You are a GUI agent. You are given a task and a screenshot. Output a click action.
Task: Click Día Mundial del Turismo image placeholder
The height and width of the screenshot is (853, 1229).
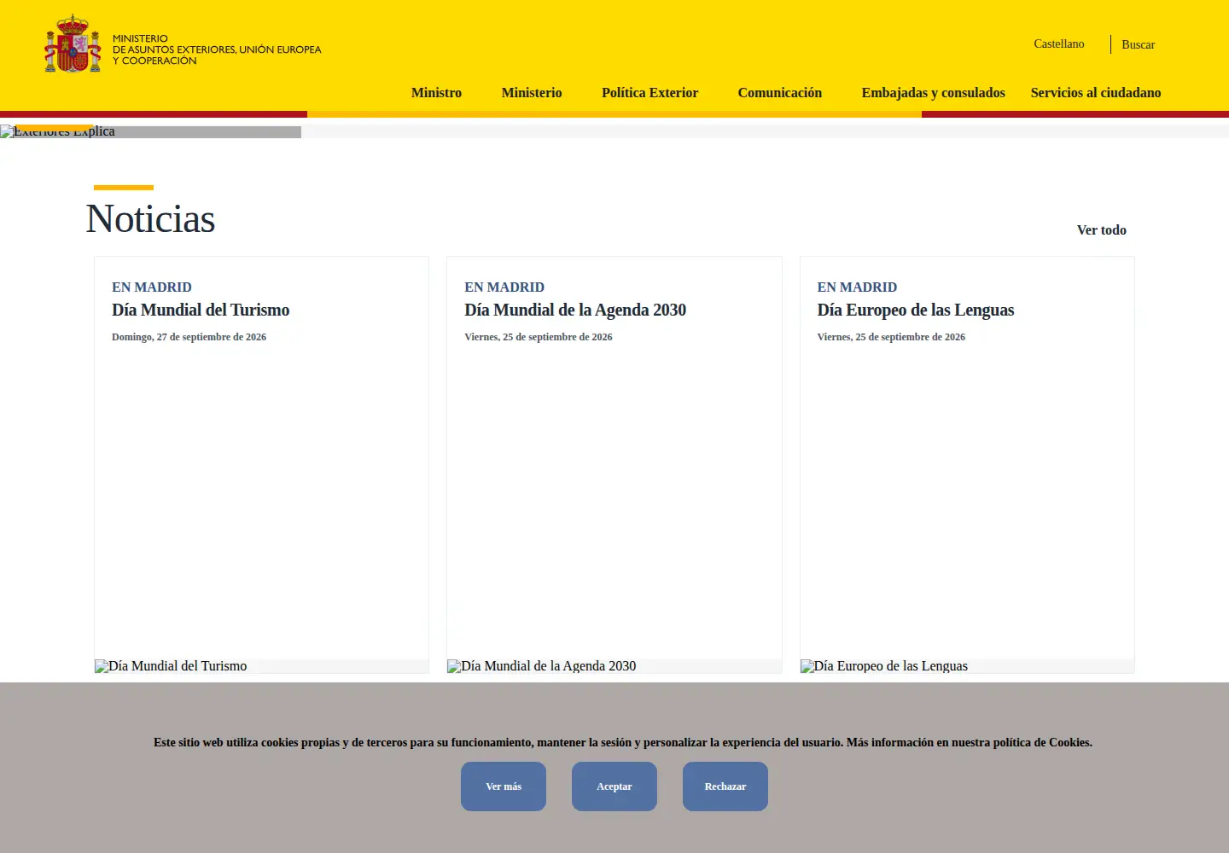(x=261, y=666)
